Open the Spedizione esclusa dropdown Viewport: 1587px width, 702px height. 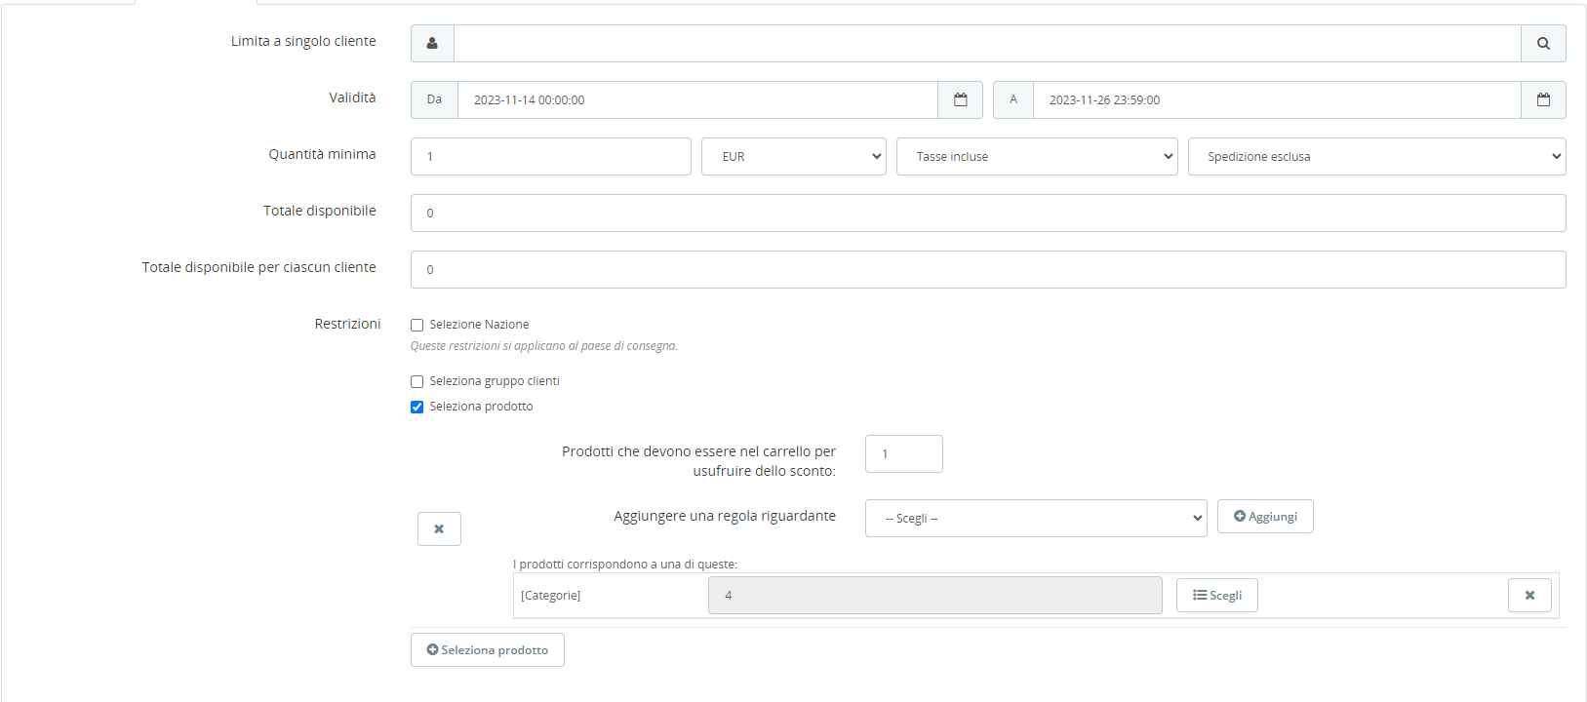tap(1375, 157)
